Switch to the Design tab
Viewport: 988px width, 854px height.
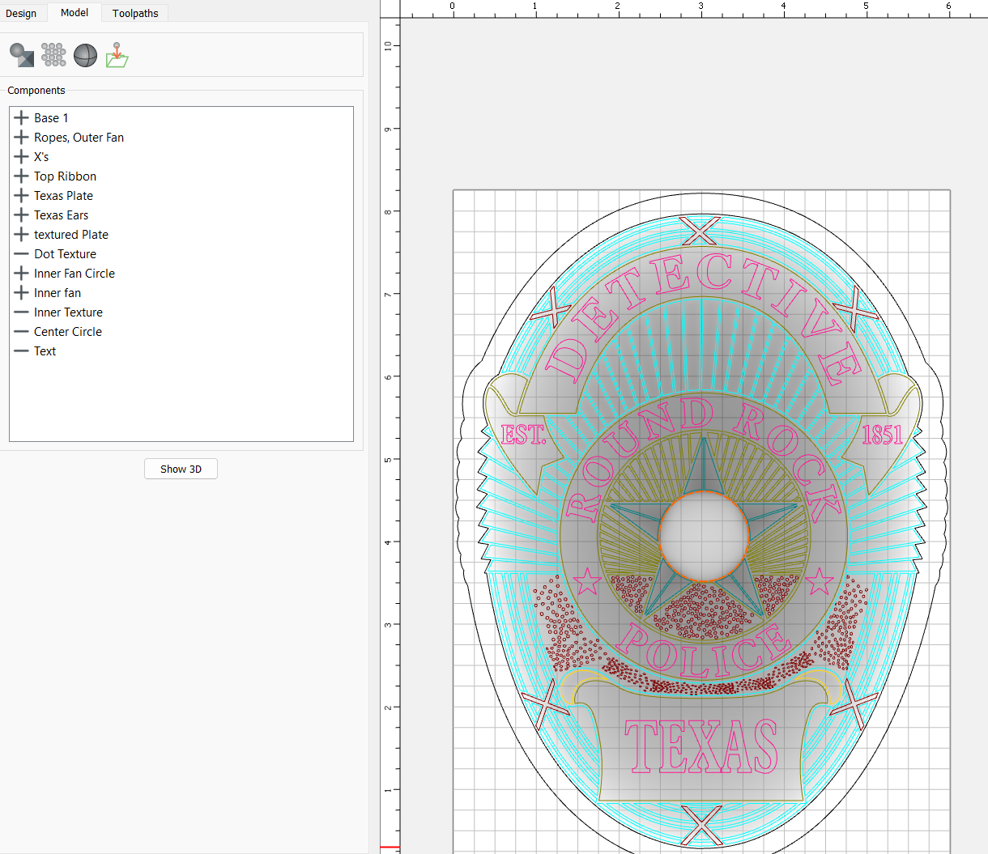click(21, 13)
